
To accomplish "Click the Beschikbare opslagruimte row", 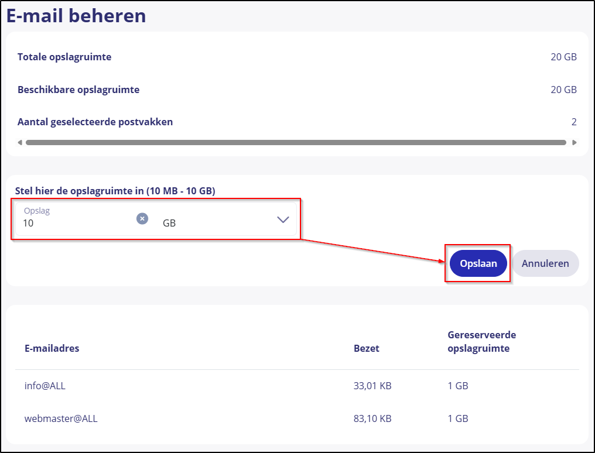I will (78, 89).
